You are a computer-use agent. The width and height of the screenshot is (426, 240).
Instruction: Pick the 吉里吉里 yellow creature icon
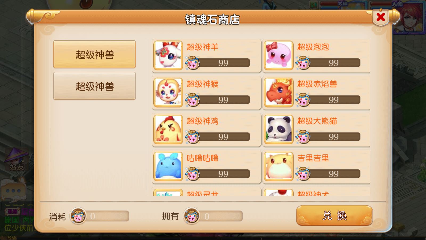point(279,166)
